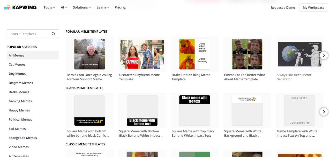Open 'Black meme with top text' thumbnail
The height and width of the screenshot is (157, 331).
(x=195, y=111)
